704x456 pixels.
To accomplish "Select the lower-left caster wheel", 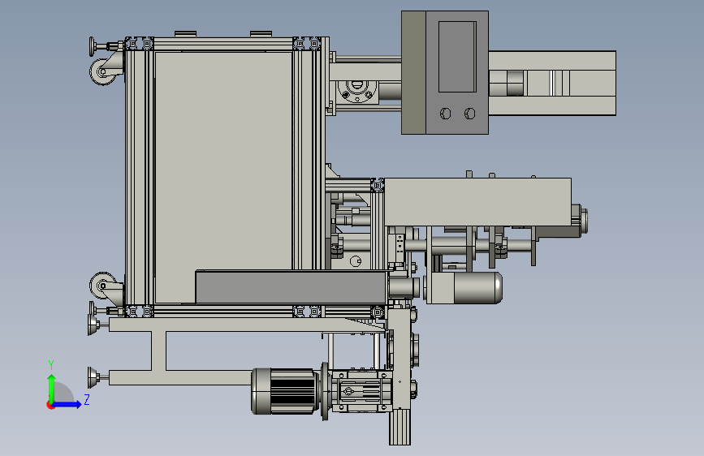I will 103,285.
